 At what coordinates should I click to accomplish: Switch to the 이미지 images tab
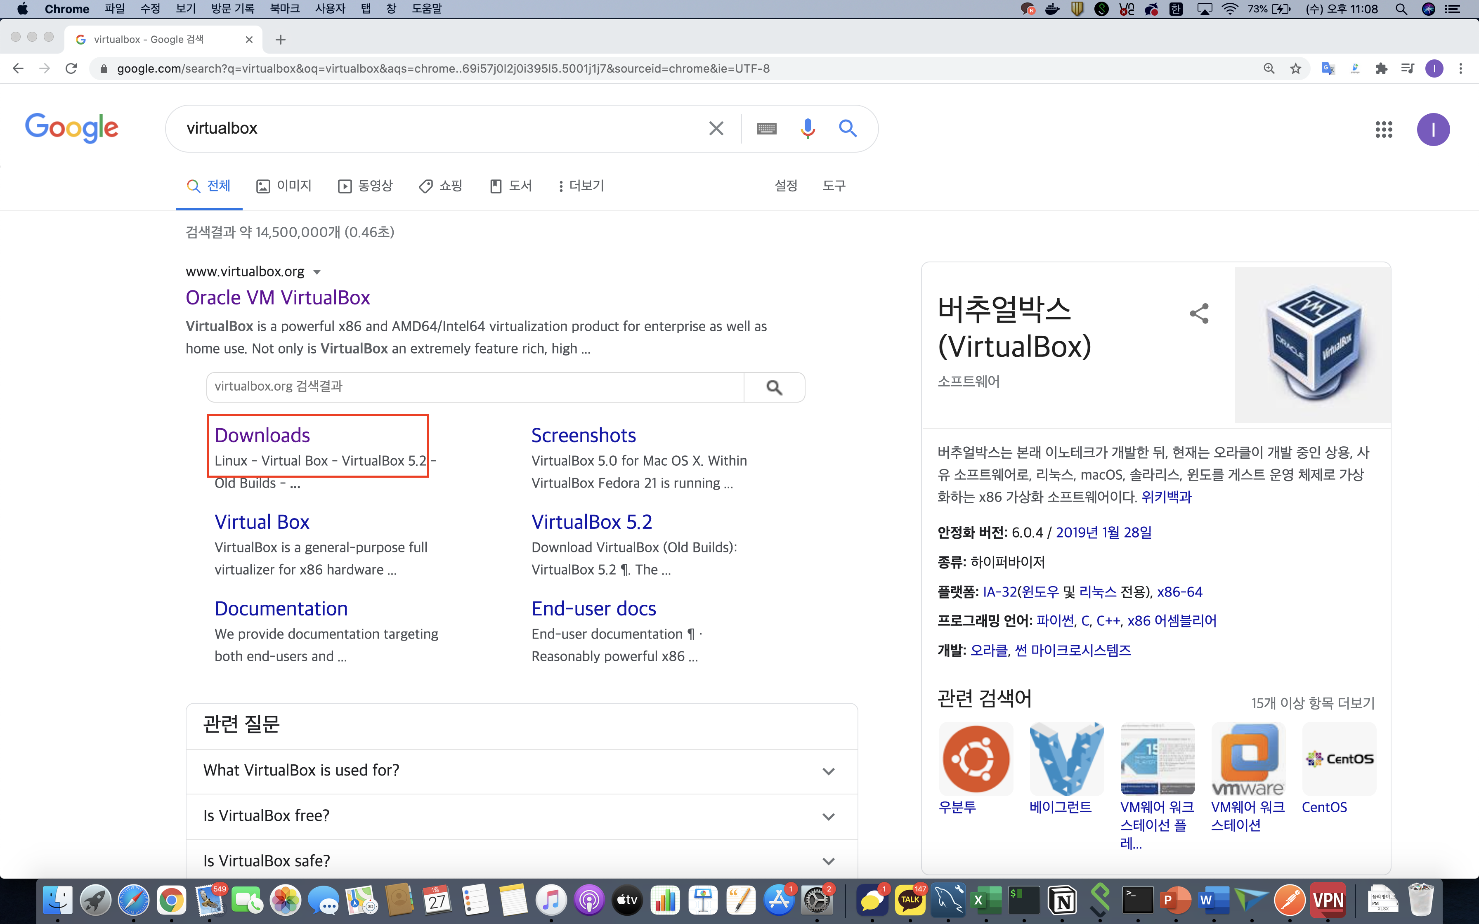[x=284, y=186]
